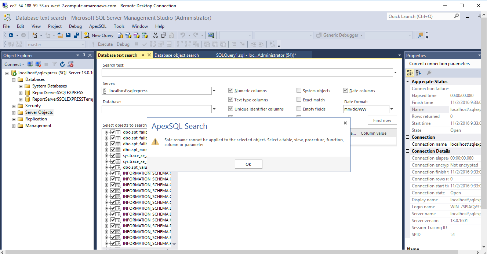This screenshot has height=254, width=487.
Task: Select the System Databases folder
Action: 49,86
